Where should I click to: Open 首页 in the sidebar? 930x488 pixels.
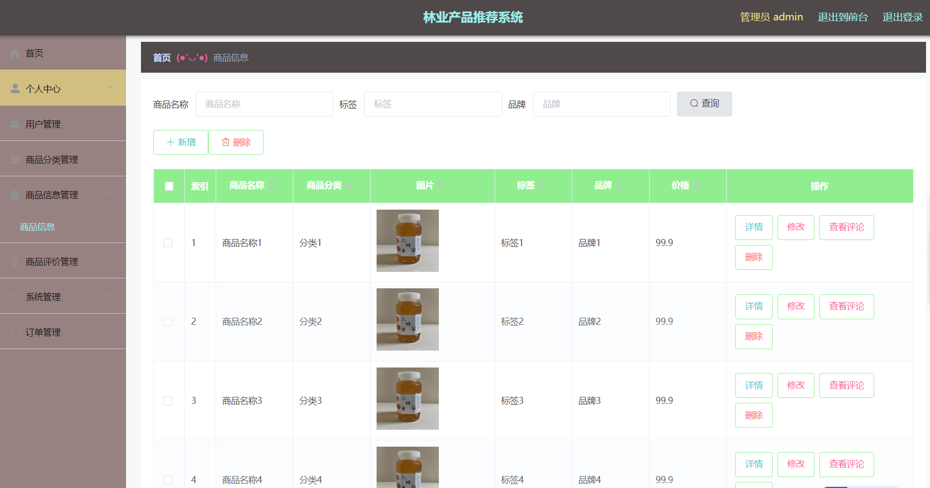click(63, 53)
